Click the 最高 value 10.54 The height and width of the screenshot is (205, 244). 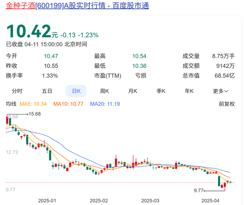[x=139, y=56]
